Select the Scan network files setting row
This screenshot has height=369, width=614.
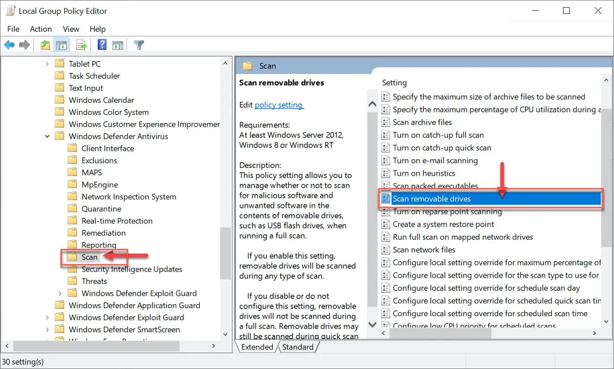coord(423,250)
